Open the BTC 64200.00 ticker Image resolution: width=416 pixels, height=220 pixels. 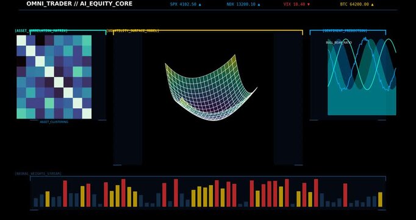point(357,4)
